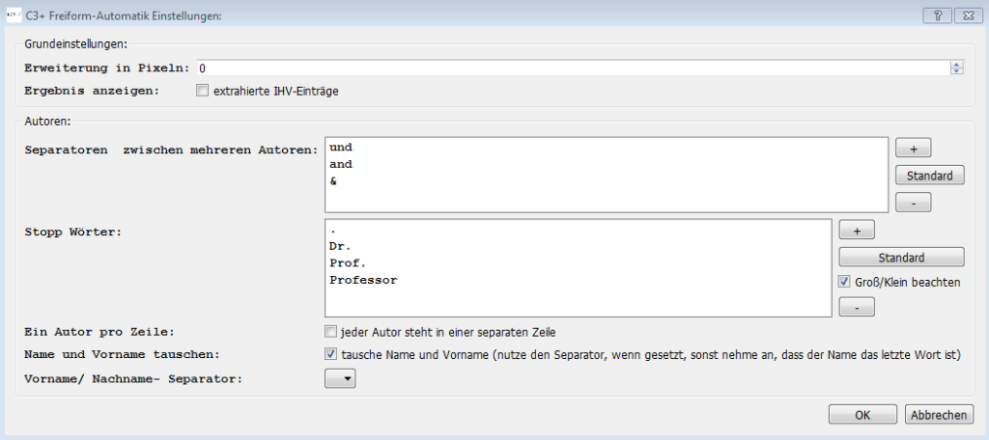Screen dimensions: 989x440
Task: Reset stop words with the Standard button
Action: click(x=901, y=258)
